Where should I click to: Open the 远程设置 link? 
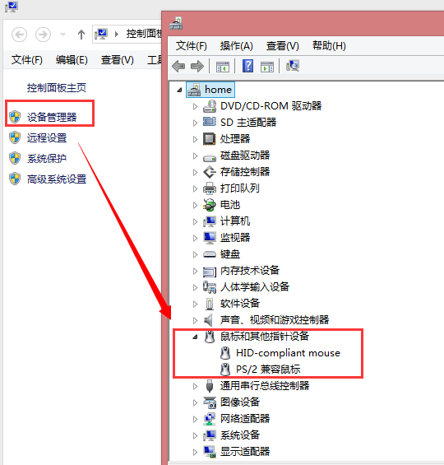coord(47,137)
